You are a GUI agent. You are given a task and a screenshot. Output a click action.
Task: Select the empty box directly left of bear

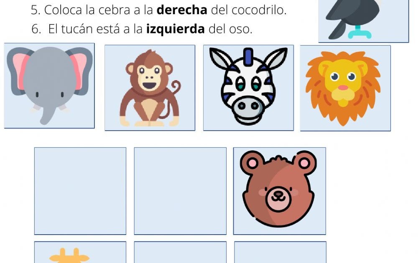pyautogui.click(x=180, y=191)
